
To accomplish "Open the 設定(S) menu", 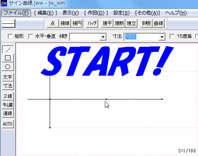I will (122, 13).
